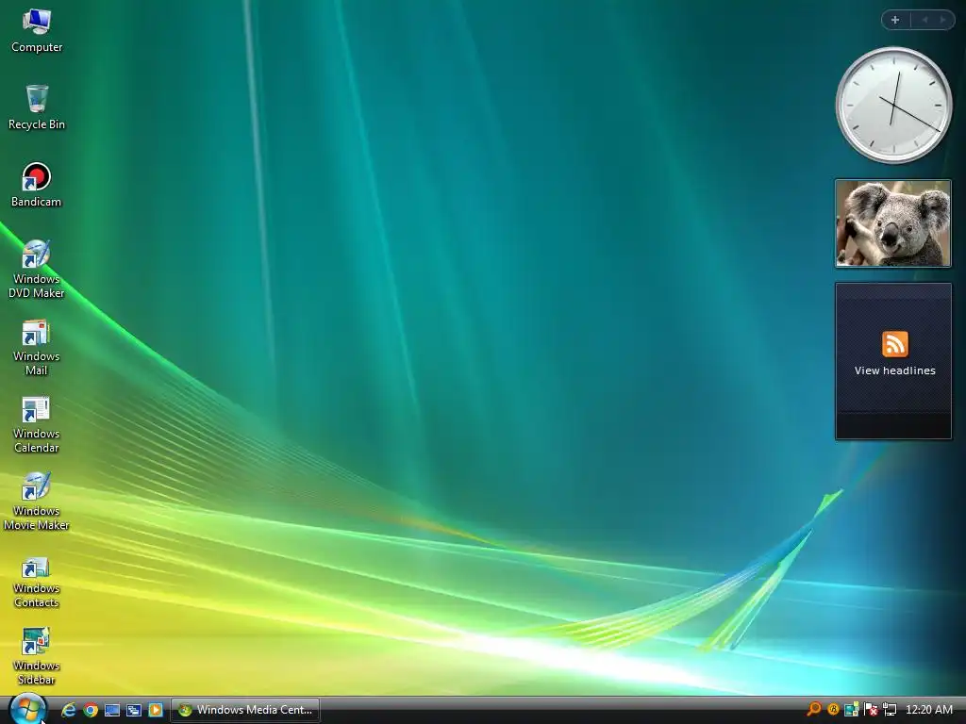Select the Windows DVD Maker shortcut
The image size is (966, 724).
(37, 269)
